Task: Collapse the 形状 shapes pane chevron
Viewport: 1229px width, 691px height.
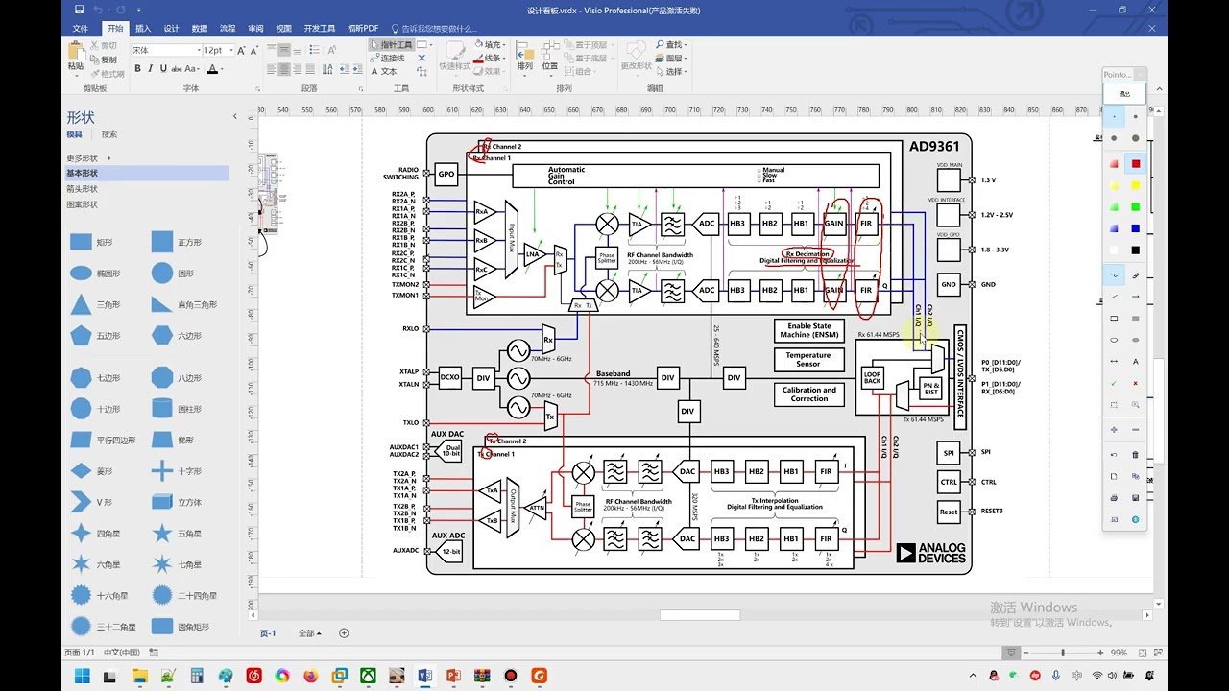Action: coord(235,117)
